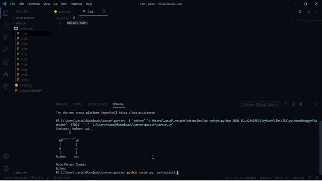The image size is (322, 181).
Task: Collapse the sentences folder
Action: [x=26, y=29]
